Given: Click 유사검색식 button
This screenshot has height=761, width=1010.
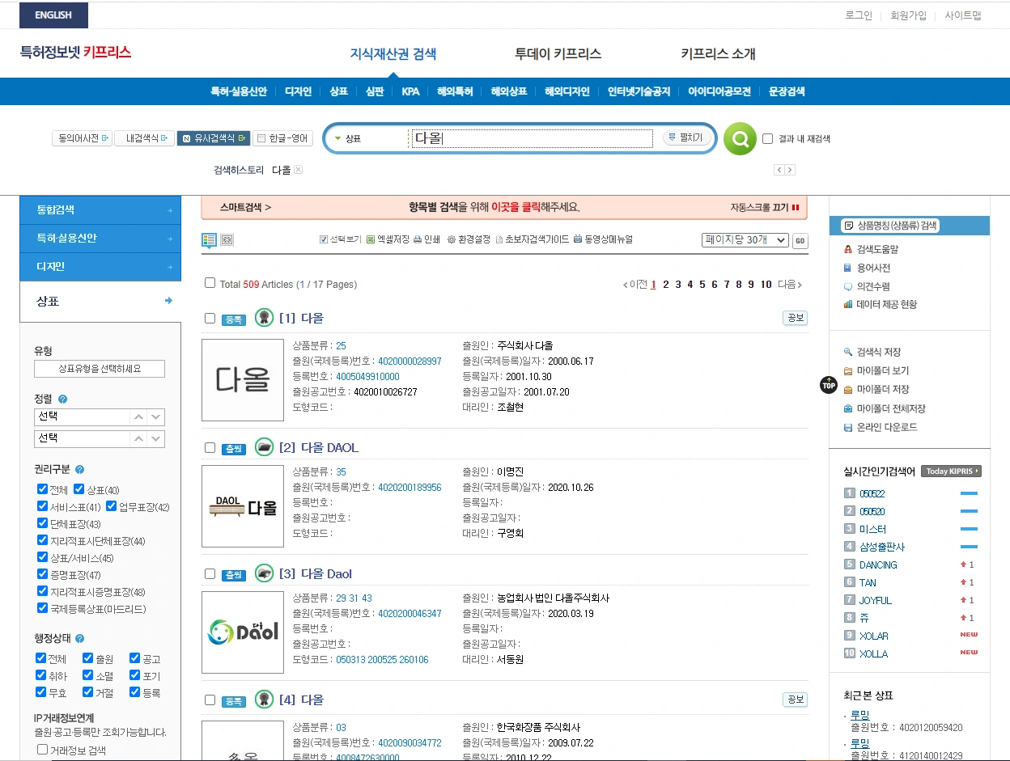Looking at the screenshot, I should pyautogui.click(x=214, y=138).
